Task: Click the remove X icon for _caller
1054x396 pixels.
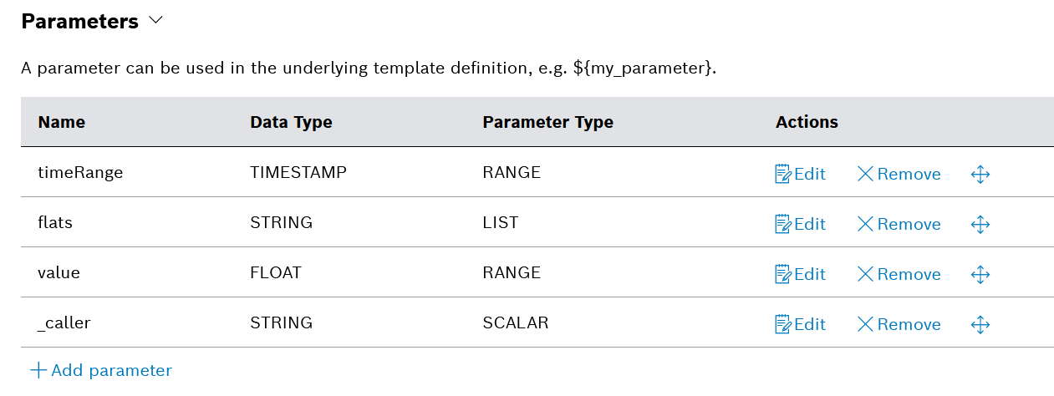Action: [865, 324]
